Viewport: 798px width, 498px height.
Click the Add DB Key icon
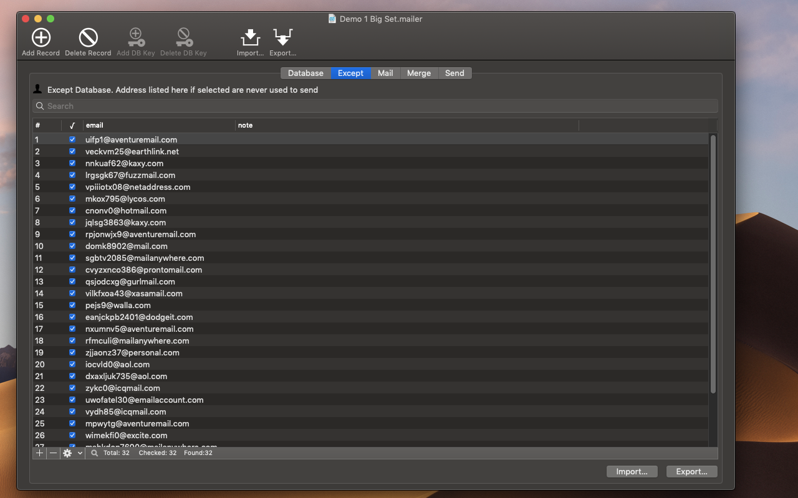[x=136, y=38]
